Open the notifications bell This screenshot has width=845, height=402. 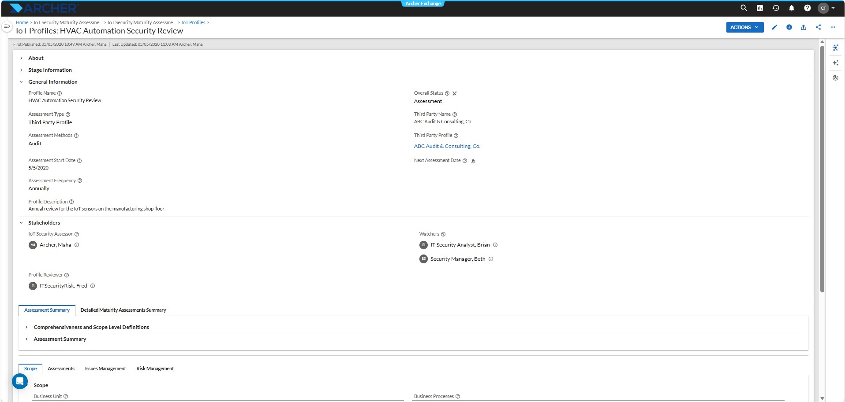pos(792,8)
